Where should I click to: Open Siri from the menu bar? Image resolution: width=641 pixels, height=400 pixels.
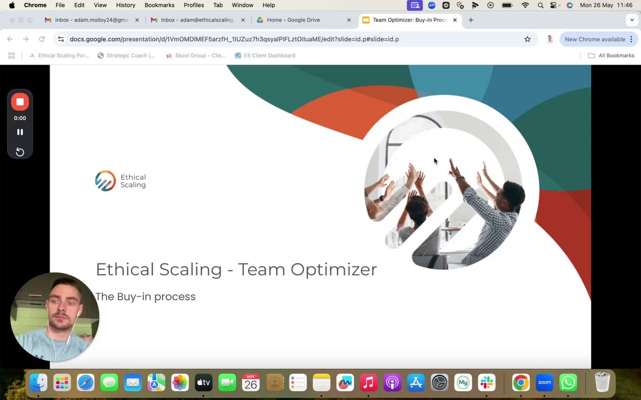[569, 5]
